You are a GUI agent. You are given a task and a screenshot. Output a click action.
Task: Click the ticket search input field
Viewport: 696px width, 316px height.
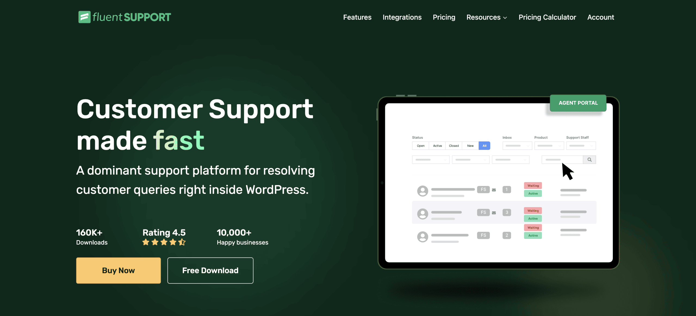[562, 160]
